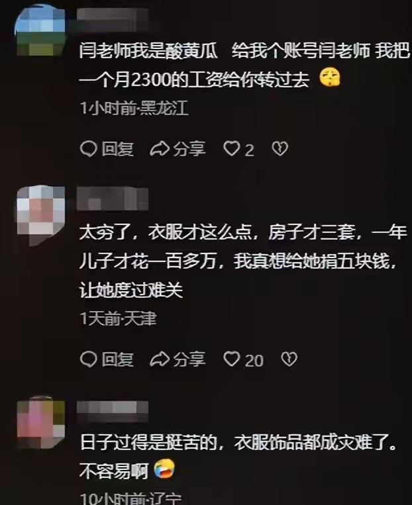The width and height of the screenshot is (412, 505).
Task: Dislike the 天津 comment with broken heart
Action: point(289,359)
